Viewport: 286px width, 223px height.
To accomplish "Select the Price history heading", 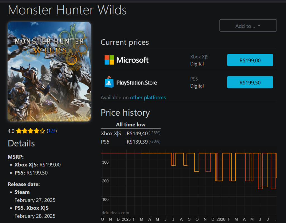I will [x=125, y=113].
